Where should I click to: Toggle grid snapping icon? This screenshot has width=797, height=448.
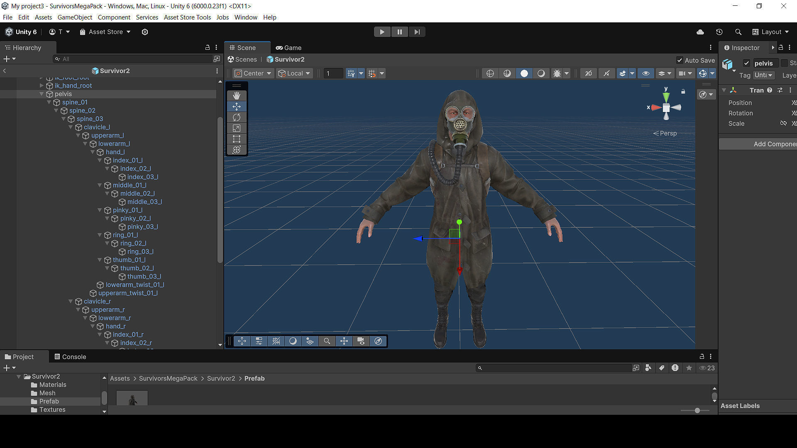click(372, 73)
